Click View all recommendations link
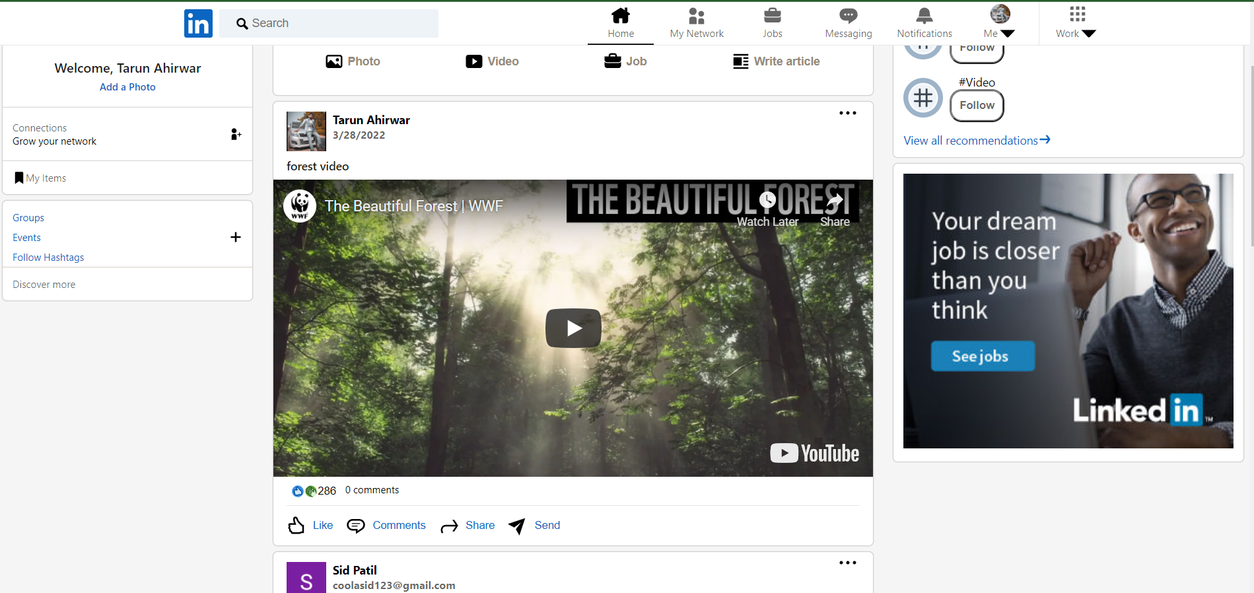1254x593 pixels. point(976,141)
